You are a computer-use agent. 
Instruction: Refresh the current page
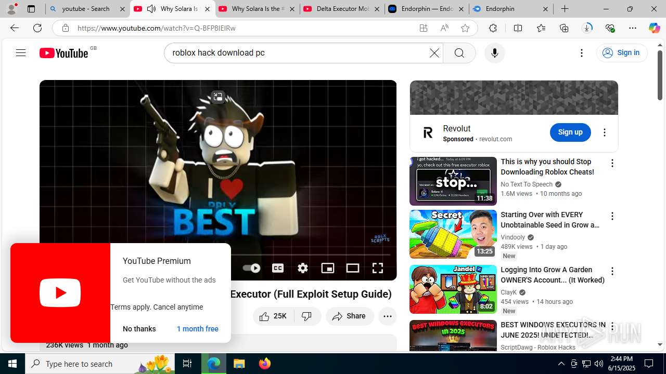coord(37,28)
